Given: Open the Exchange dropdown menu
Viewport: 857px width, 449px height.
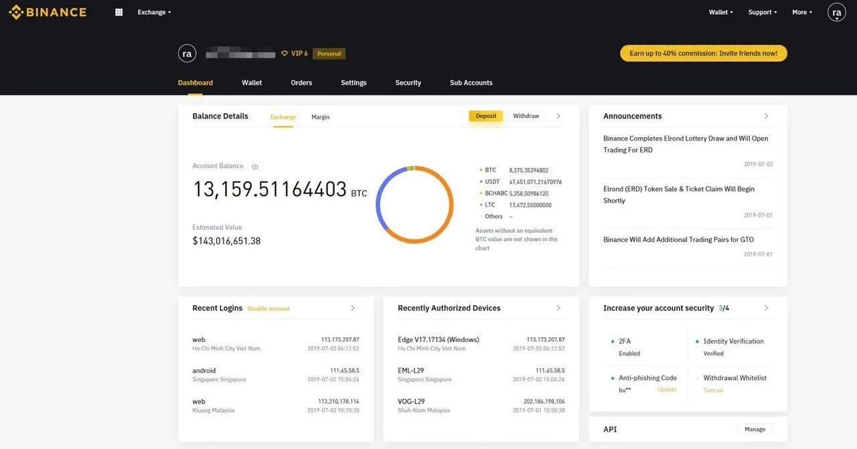Looking at the screenshot, I should point(154,12).
